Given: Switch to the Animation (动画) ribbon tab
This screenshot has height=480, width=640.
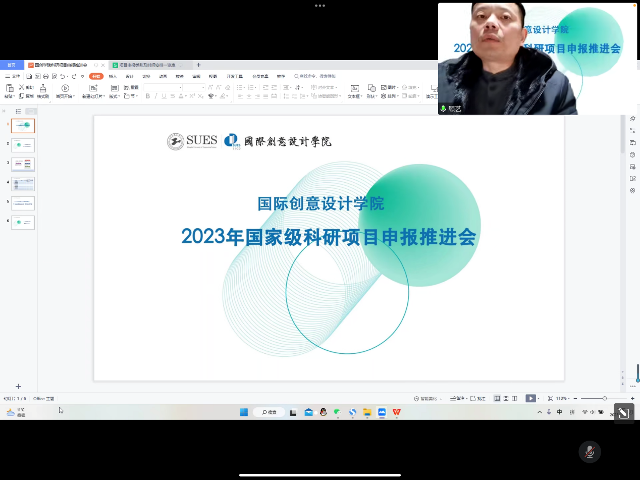Looking at the screenshot, I should [163, 77].
